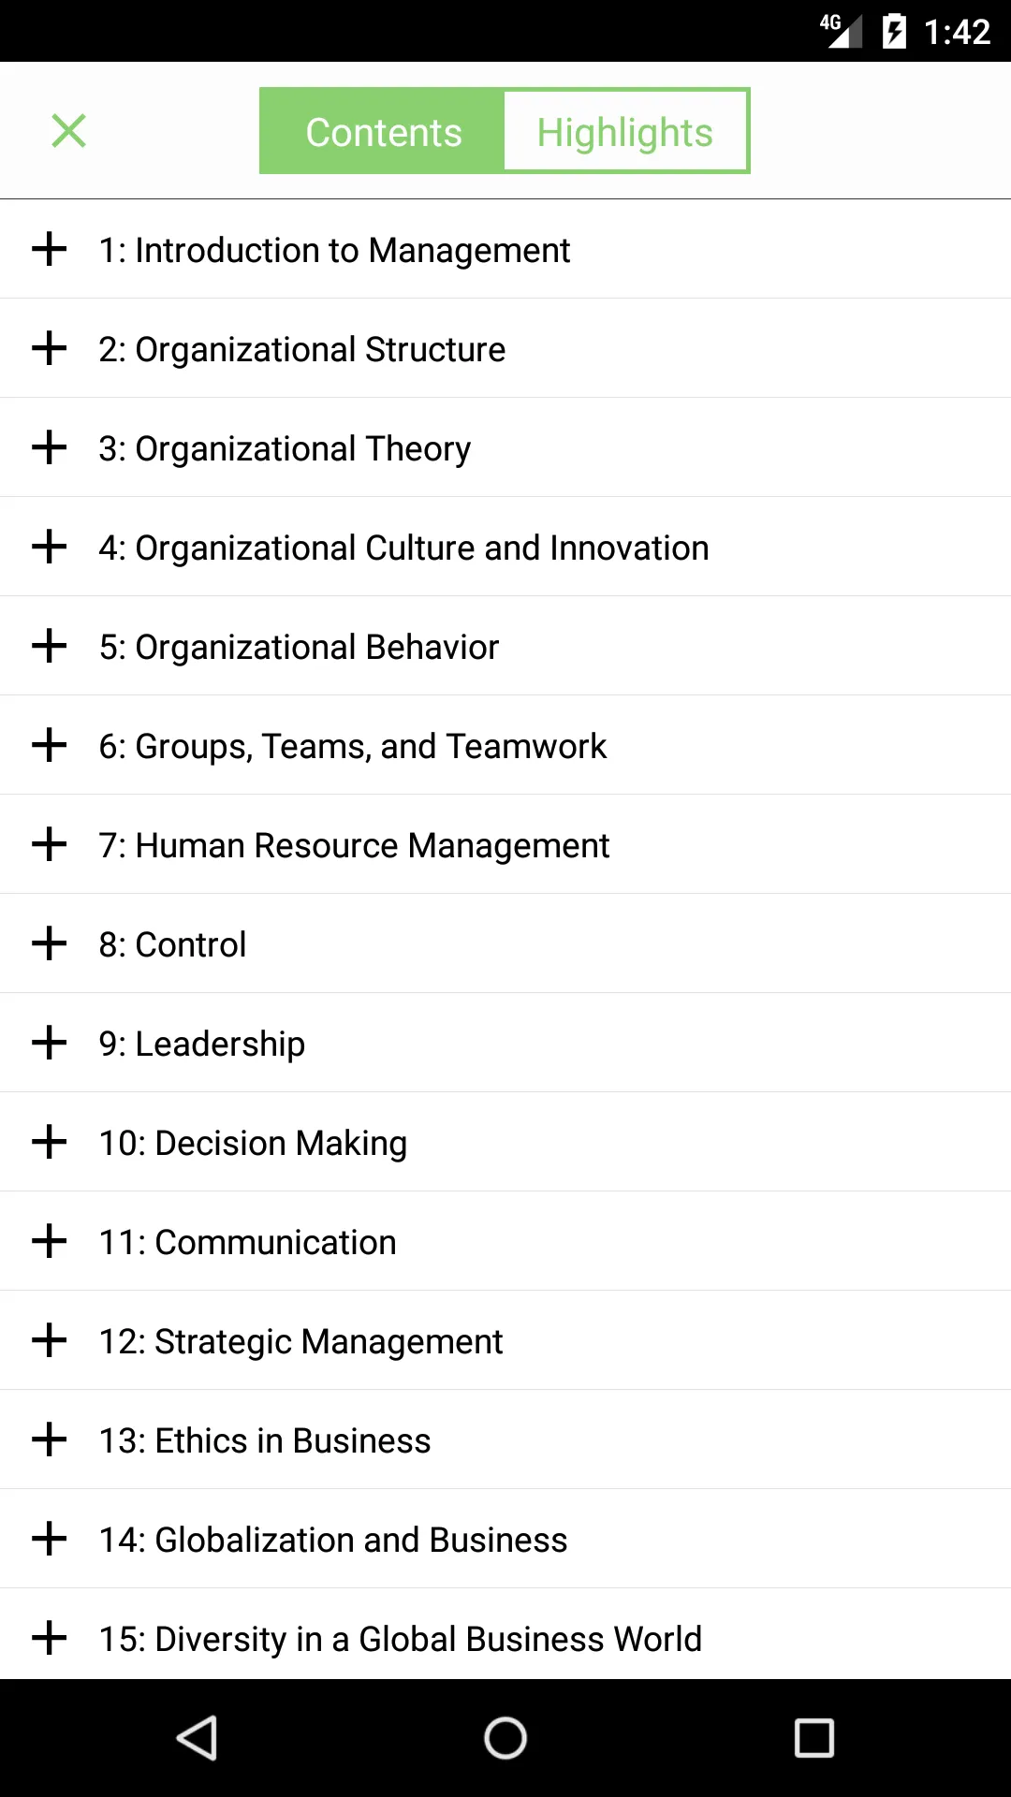Screen dimensions: 1011x1797
Task: Tap the Android back navigation button
Action: [x=197, y=1738]
